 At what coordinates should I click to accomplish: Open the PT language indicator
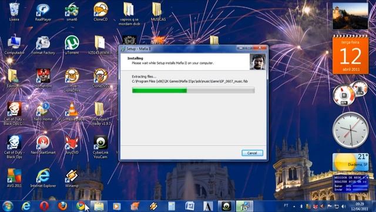point(286,206)
